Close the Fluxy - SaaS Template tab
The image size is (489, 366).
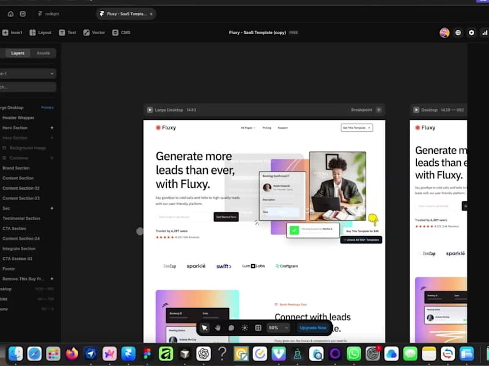click(x=151, y=14)
